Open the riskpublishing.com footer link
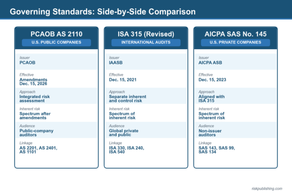This screenshot has height=195, width=292. [x=267, y=189]
